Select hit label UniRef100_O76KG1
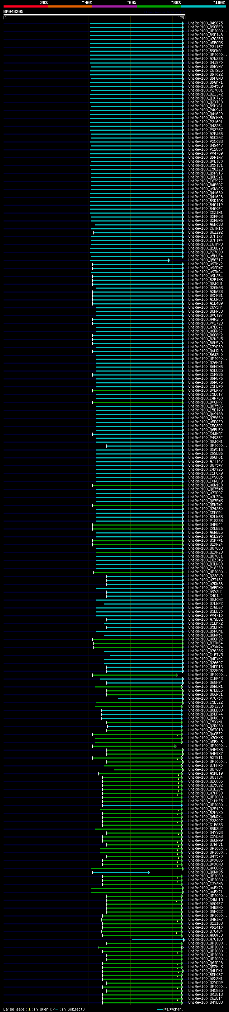Image resolution: width=229 pixels, height=1012 pixels. pos(205,363)
